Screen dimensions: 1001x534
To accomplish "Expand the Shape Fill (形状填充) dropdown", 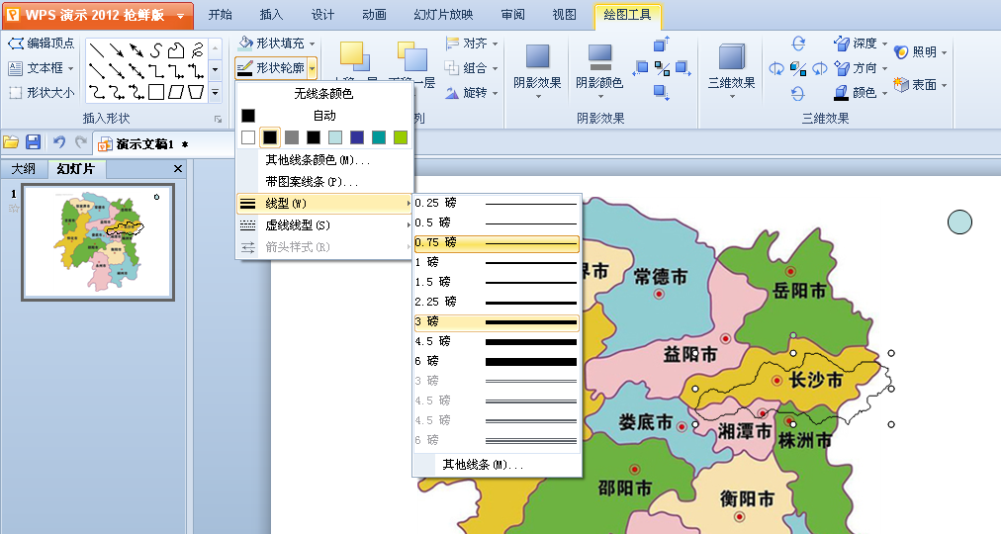I will [x=313, y=44].
